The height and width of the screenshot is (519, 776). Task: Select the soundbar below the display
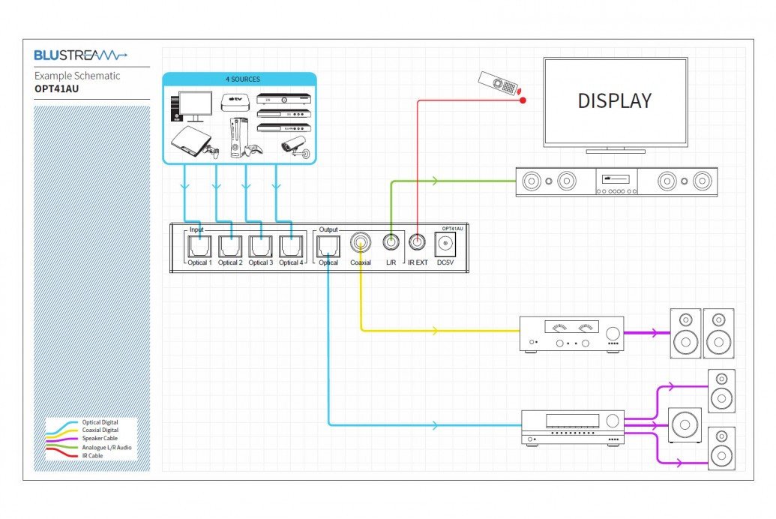tap(616, 181)
